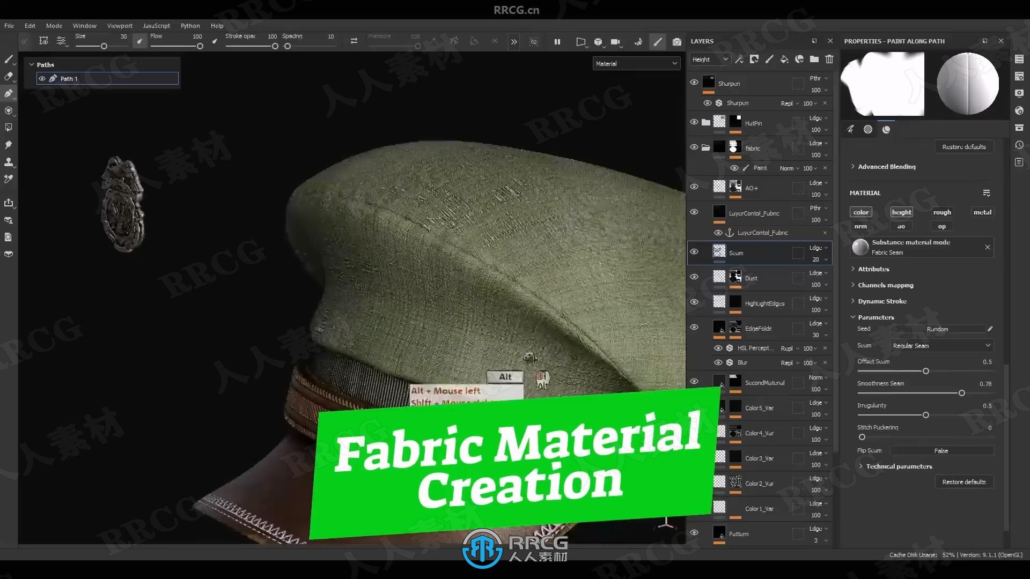This screenshot has width=1030, height=579.
Task: Hide the fabric folder layer
Action: tap(694, 147)
